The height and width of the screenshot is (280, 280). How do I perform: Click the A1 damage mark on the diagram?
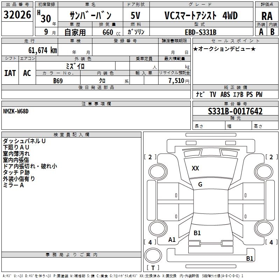[172, 240]
